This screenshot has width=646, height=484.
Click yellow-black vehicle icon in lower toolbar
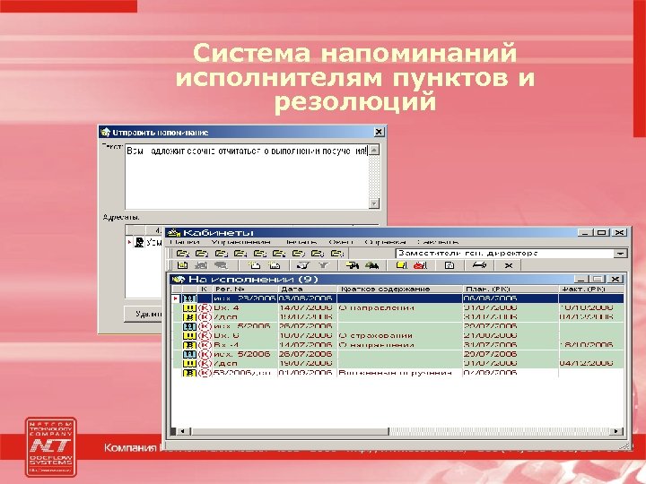(x=353, y=266)
